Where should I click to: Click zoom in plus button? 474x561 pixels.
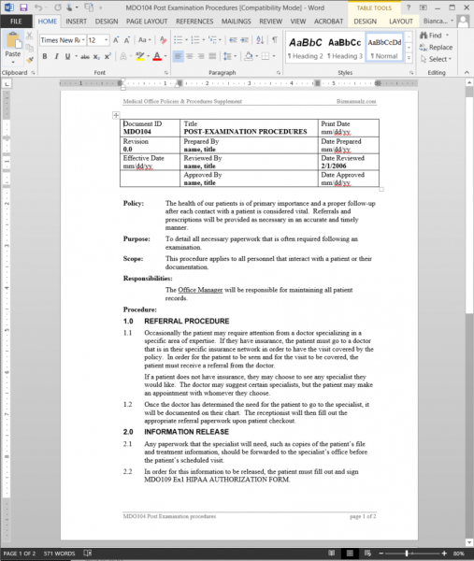coord(444,554)
